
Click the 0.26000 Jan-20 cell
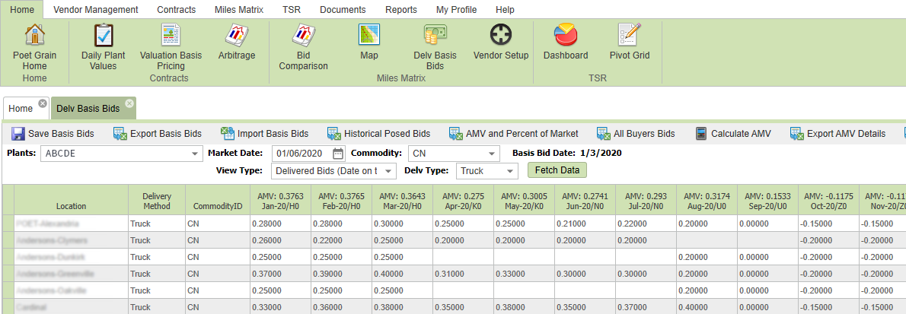(280, 240)
